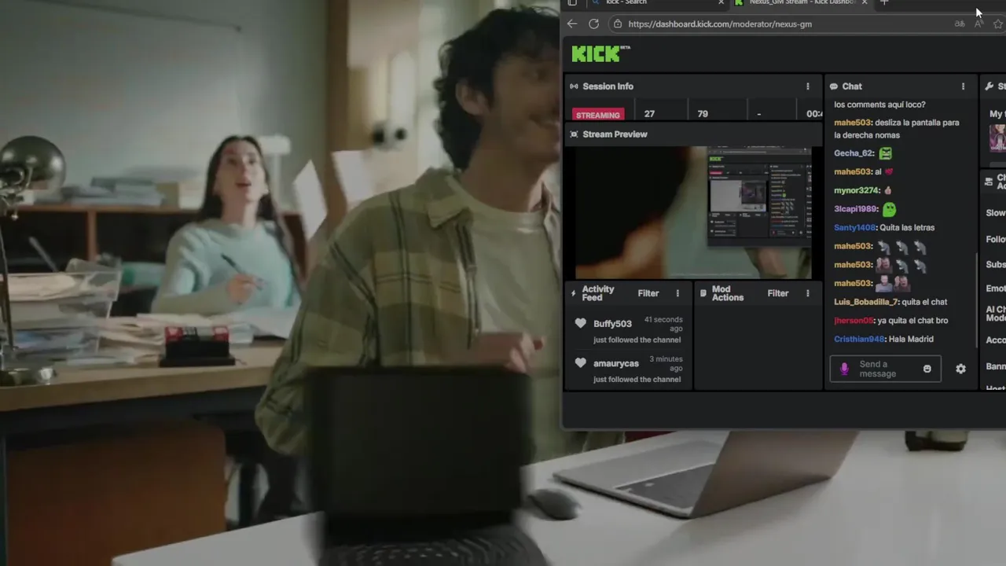
Task: Open a new browser tab with plus
Action: click(884, 2)
